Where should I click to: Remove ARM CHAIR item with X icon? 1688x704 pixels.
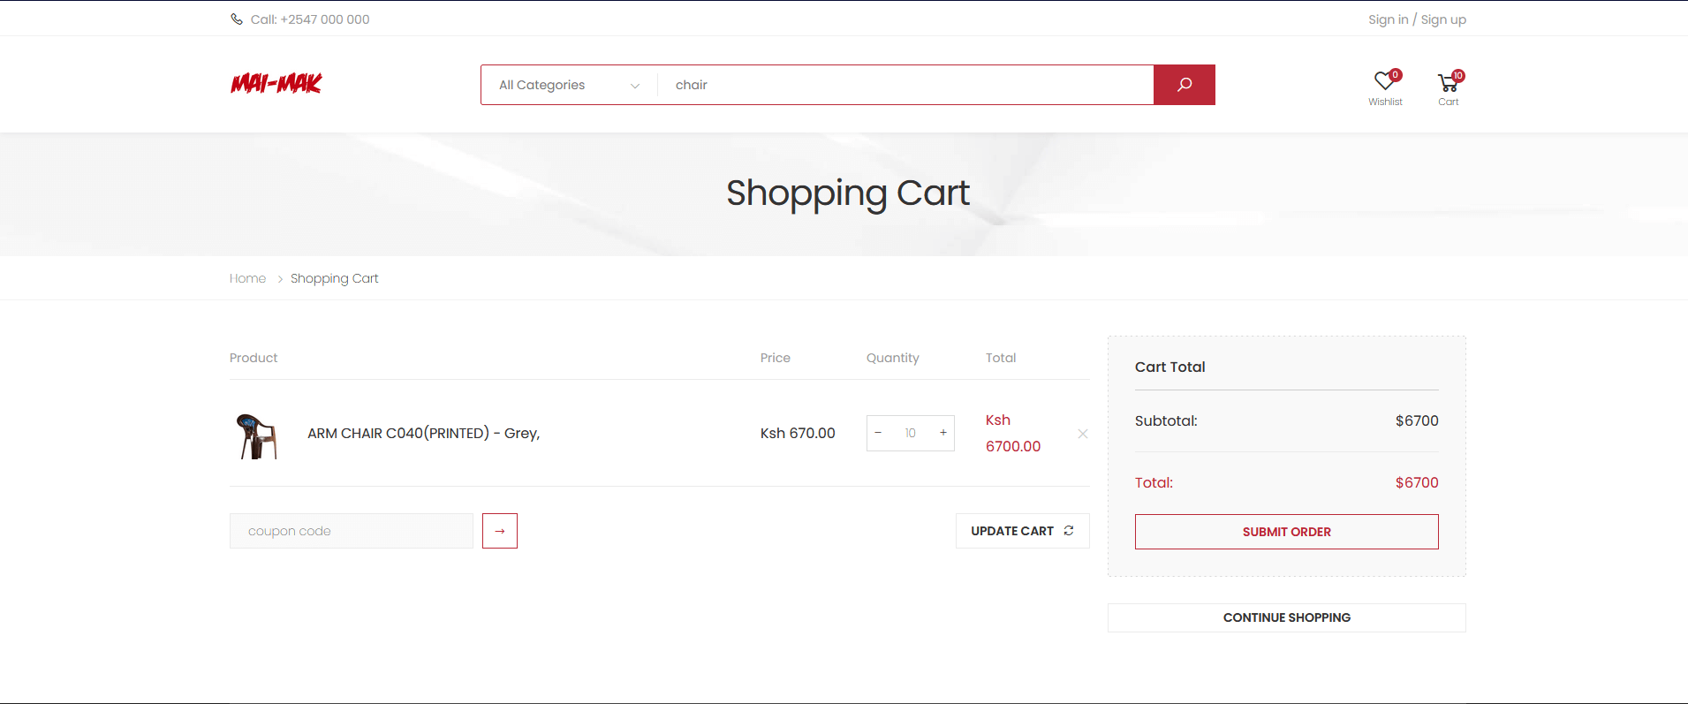(x=1082, y=434)
